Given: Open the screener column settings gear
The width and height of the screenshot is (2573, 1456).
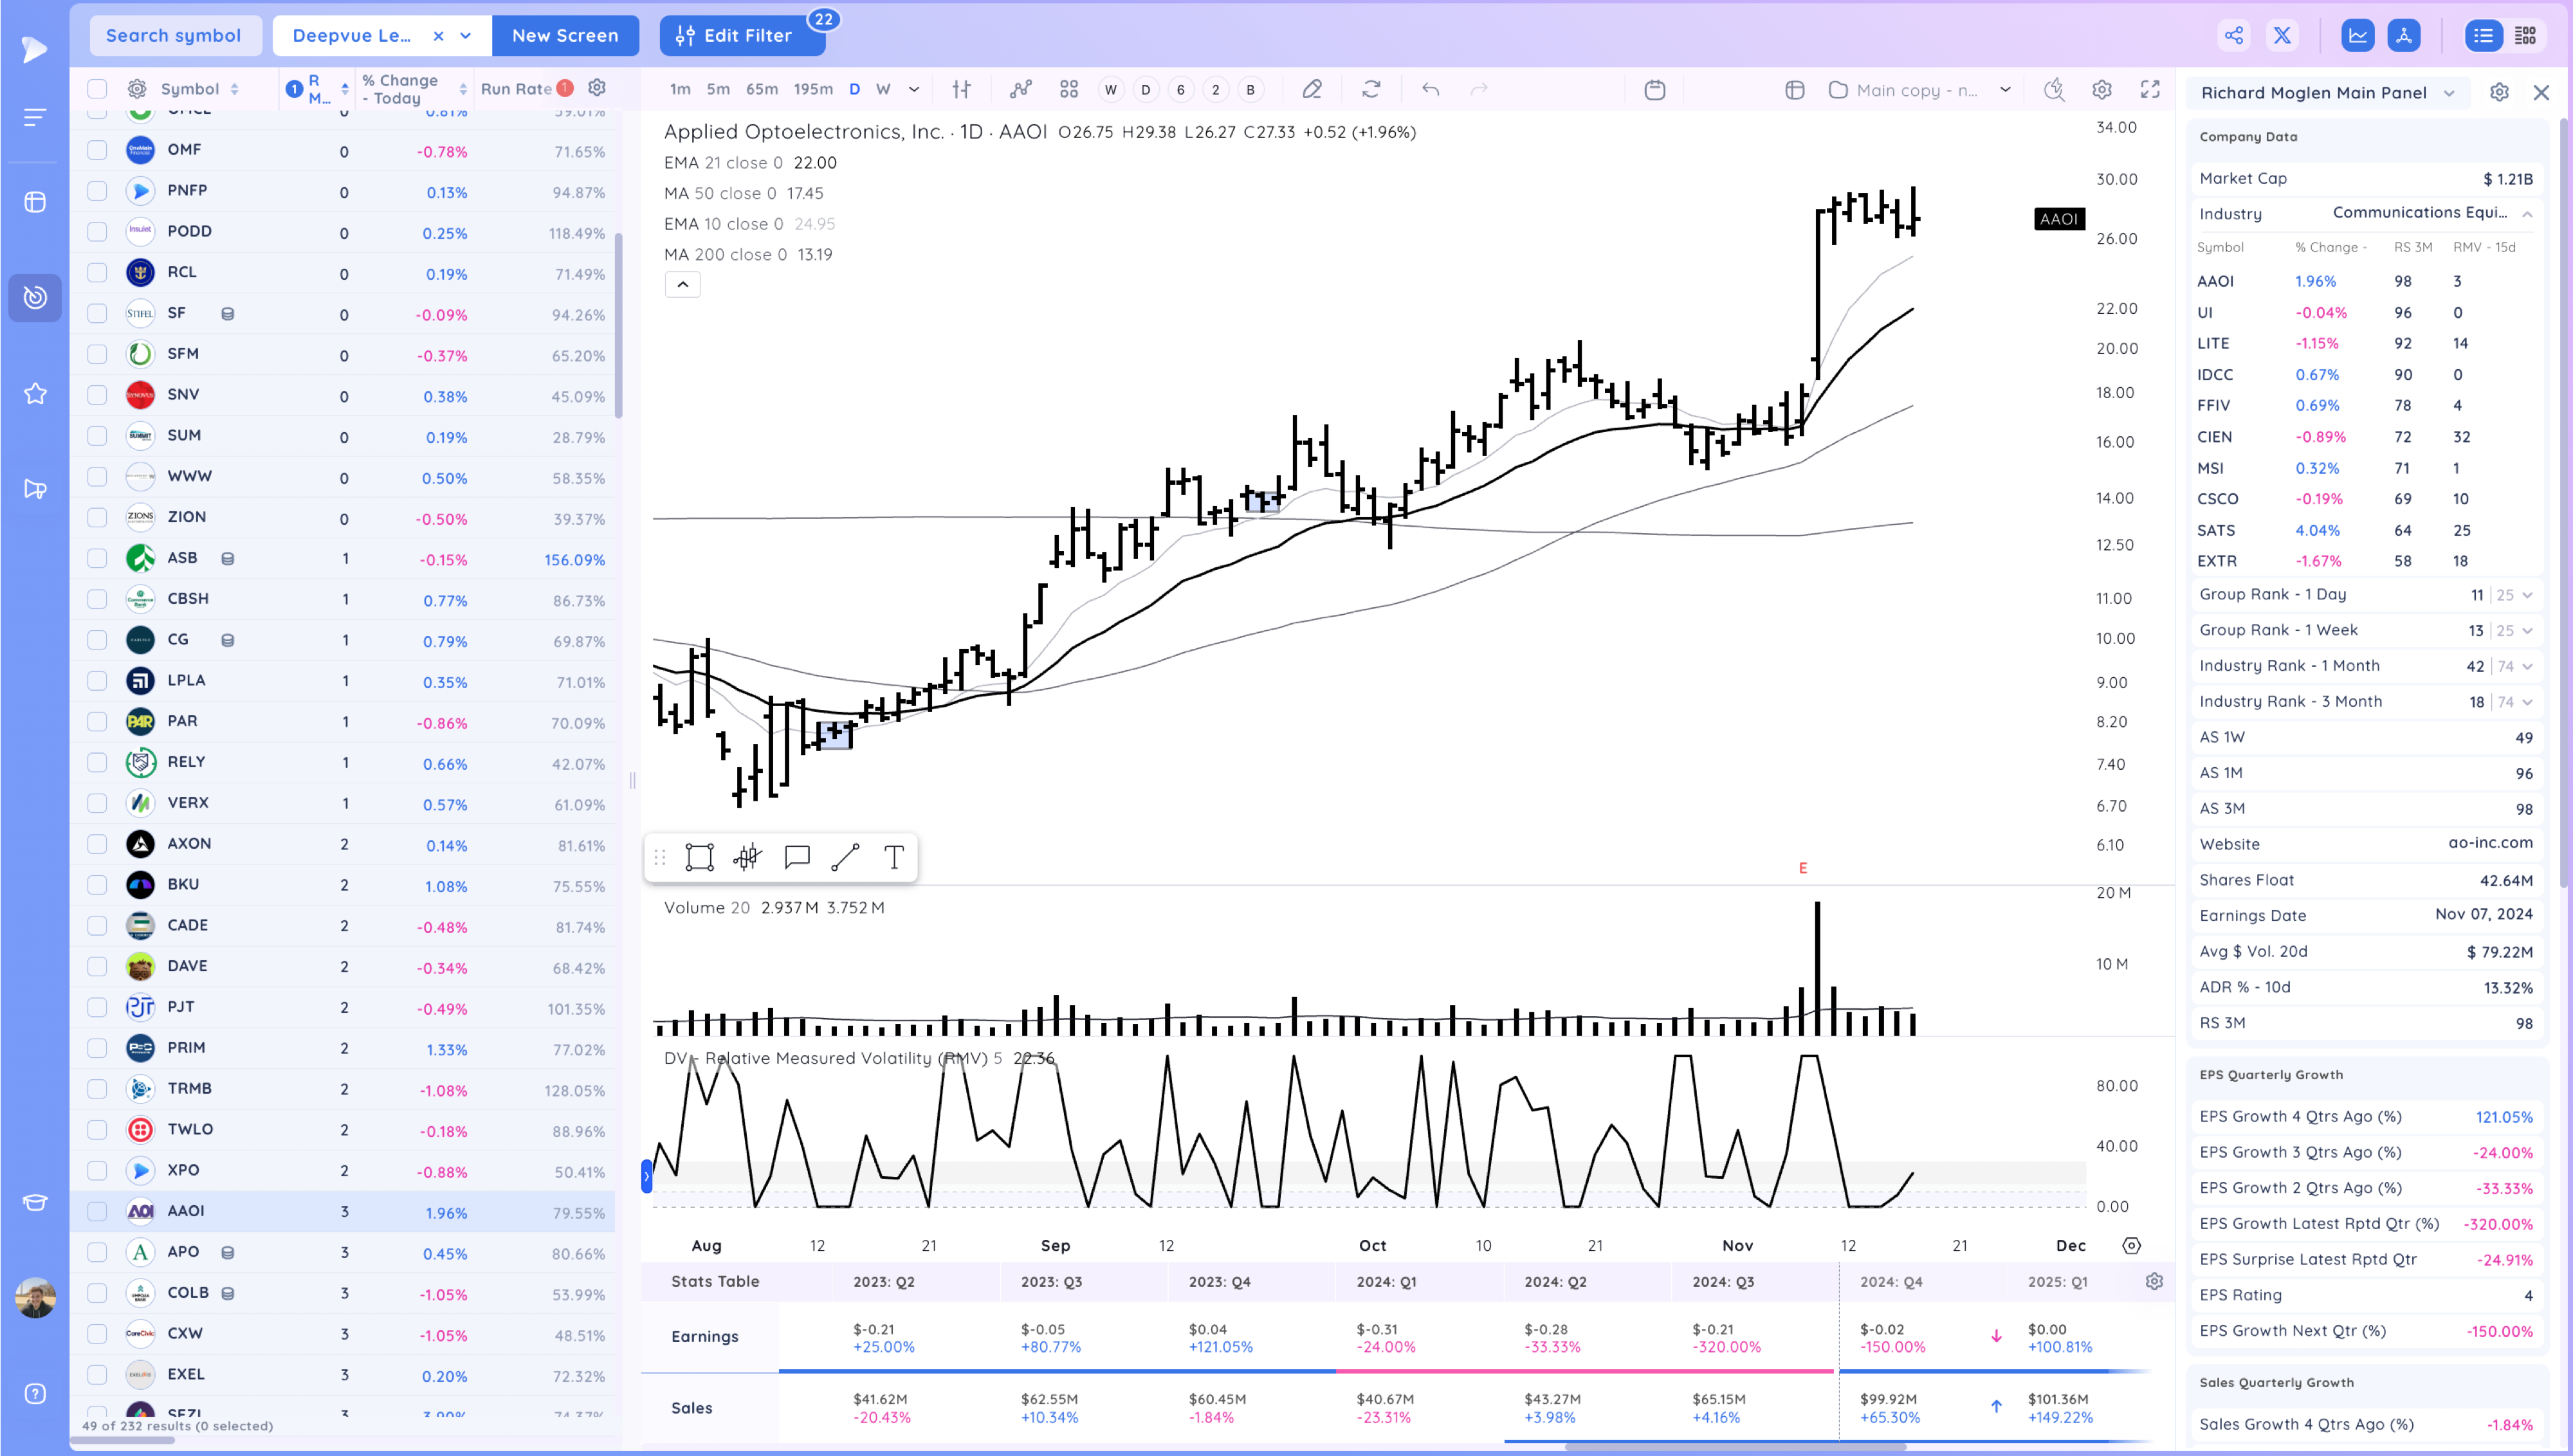Looking at the screenshot, I should coord(137,89).
